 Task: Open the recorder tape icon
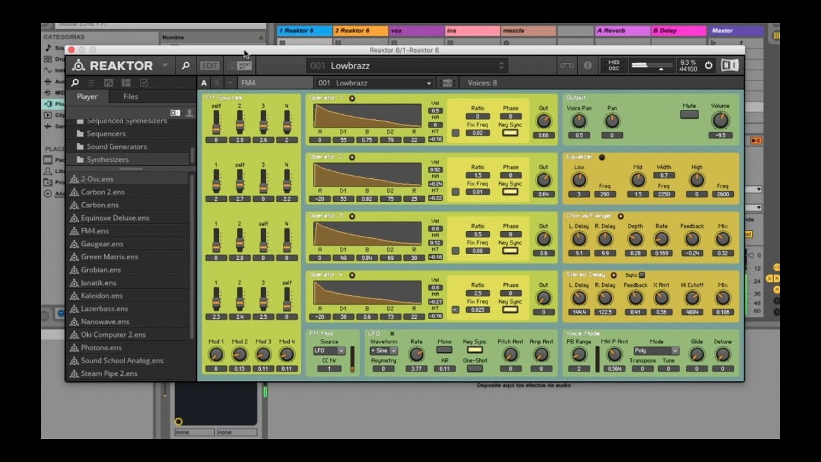pos(567,65)
